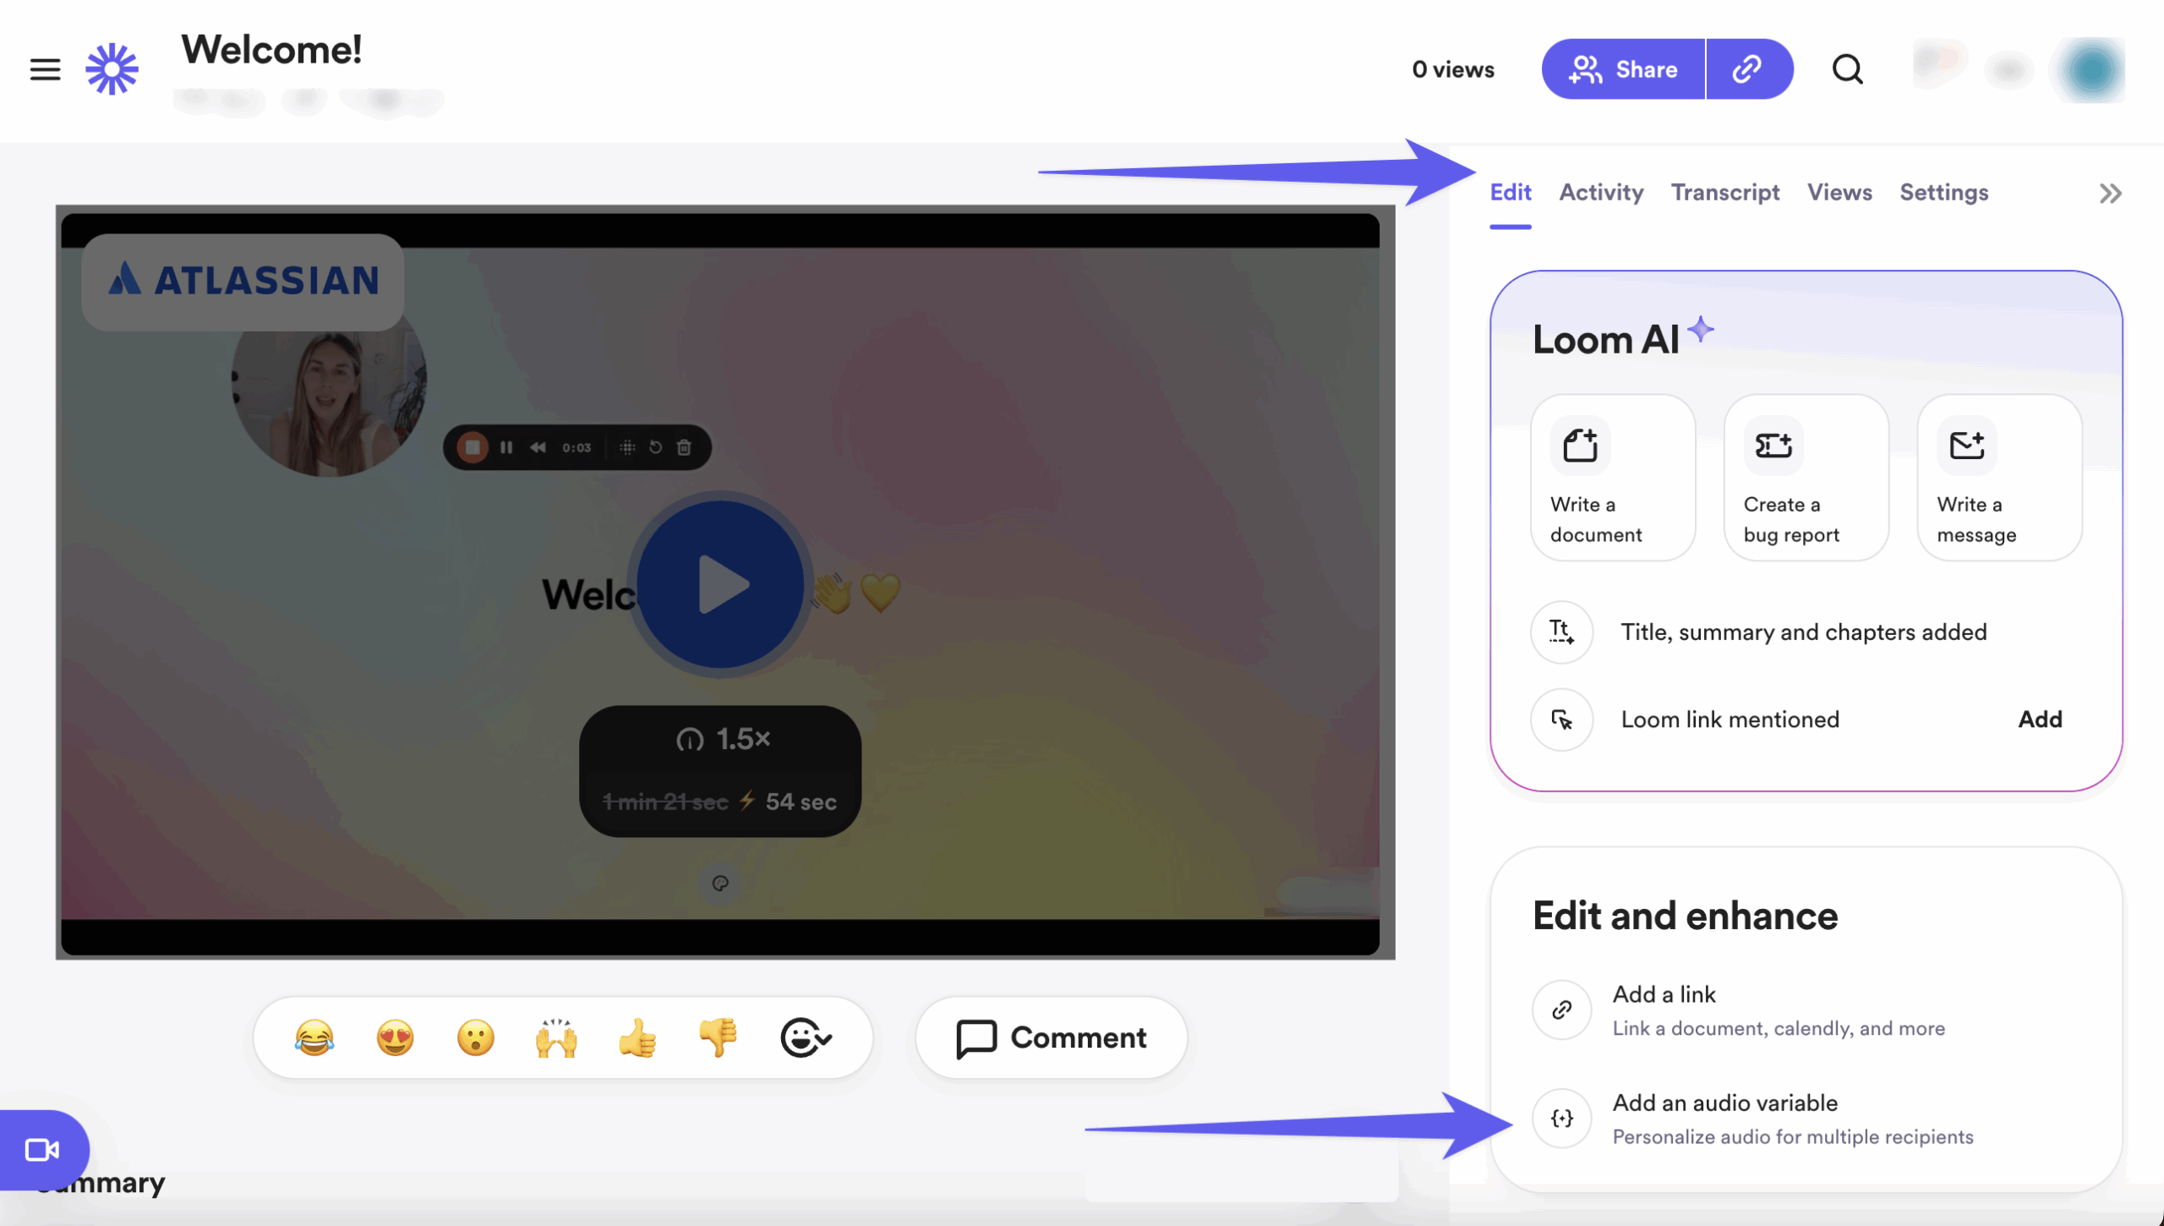The image size is (2164, 1226).
Task: Open the custom emoji reaction picker
Action: pos(806,1037)
